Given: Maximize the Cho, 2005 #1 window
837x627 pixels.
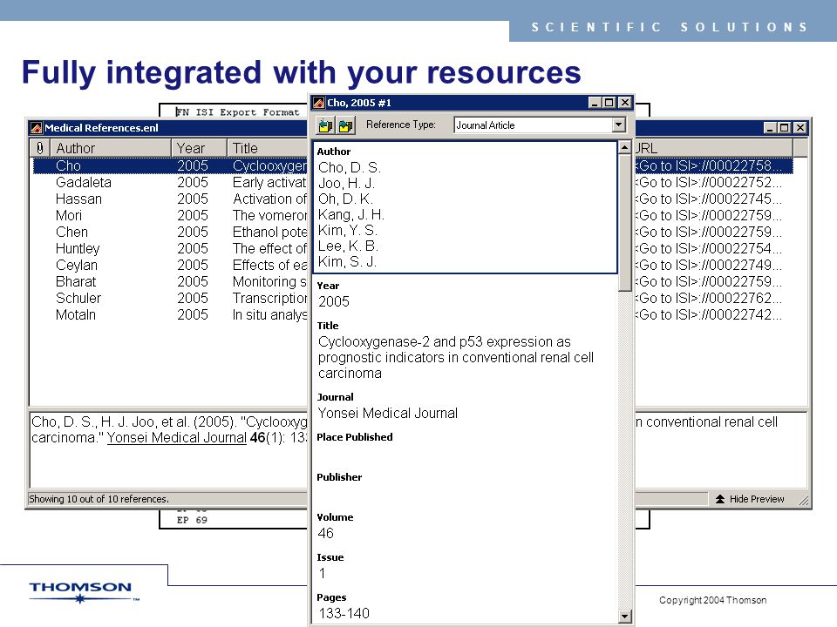Looking at the screenshot, I should [x=609, y=103].
